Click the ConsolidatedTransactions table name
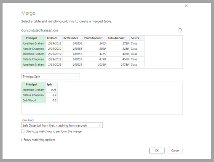 pyautogui.click(x=40, y=30)
